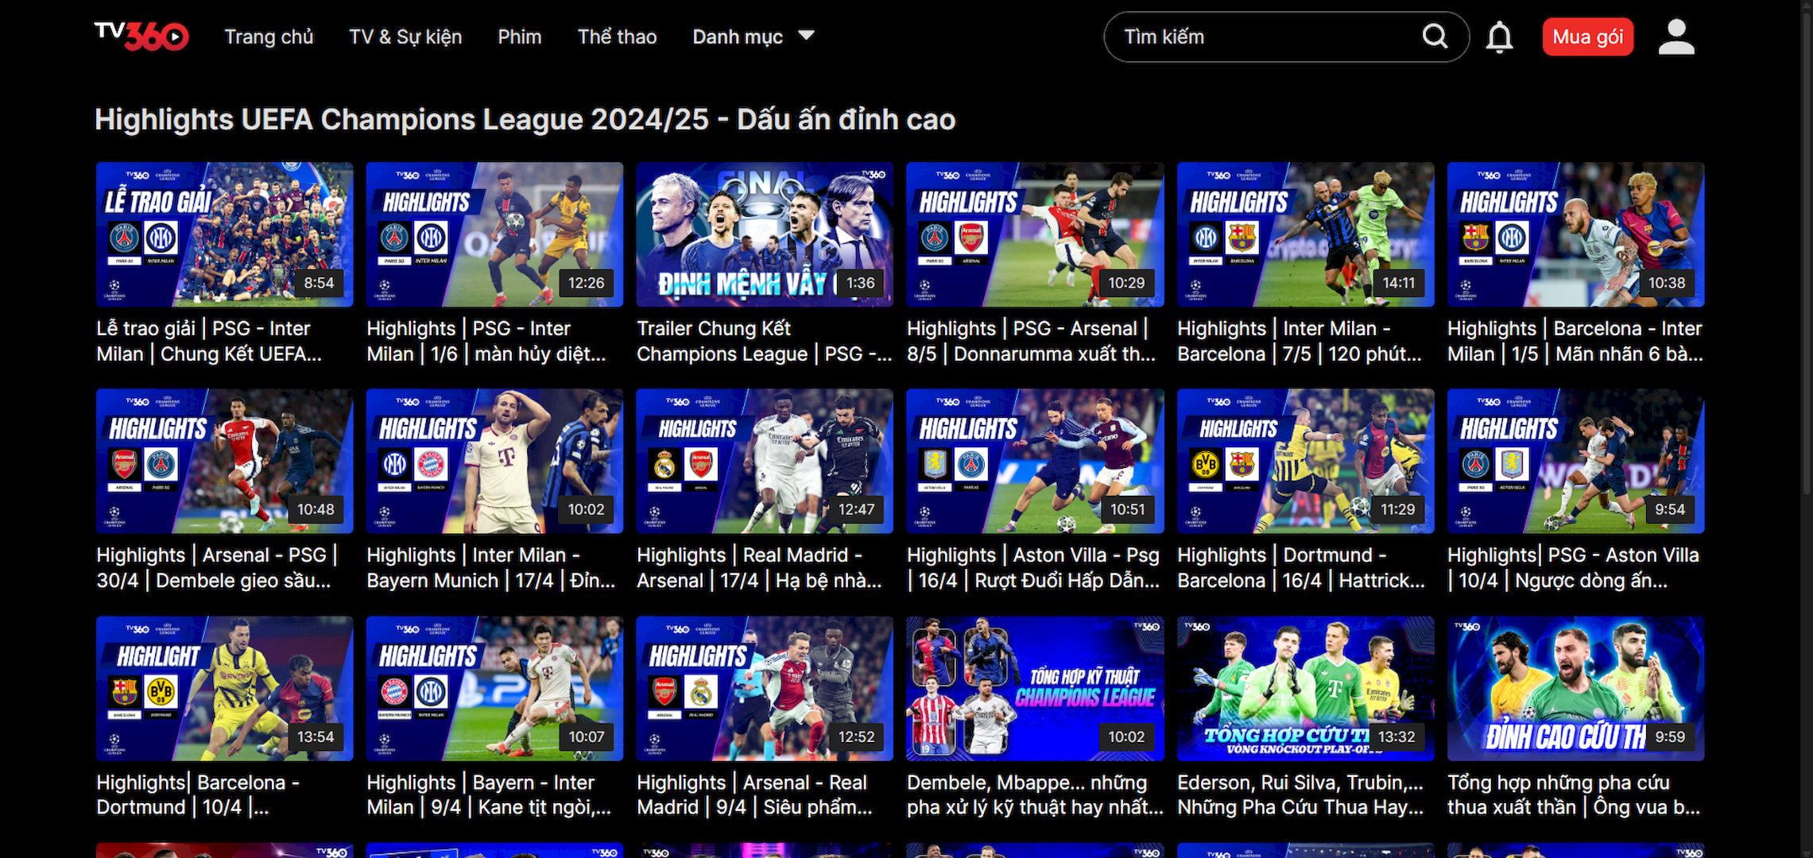Open title Dortmund - Barcelona Hattrick
Image resolution: width=1813 pixels, height=858 pixels.
[1301, 567]
